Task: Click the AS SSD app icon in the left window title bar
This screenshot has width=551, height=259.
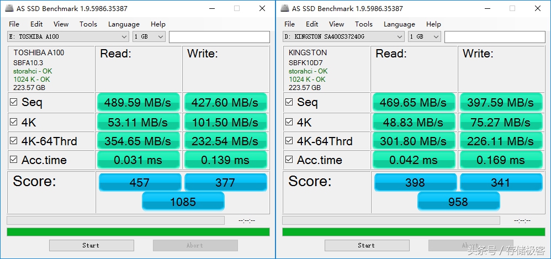Action: click(9, 8)
